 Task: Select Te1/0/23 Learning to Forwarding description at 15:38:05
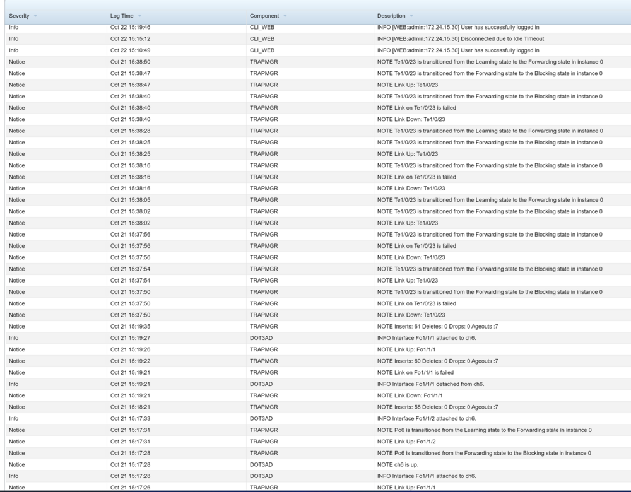click(x=490, y=200)
